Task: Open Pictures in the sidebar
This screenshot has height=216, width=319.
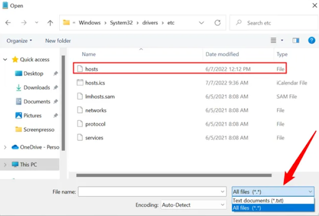Action: 32,115
